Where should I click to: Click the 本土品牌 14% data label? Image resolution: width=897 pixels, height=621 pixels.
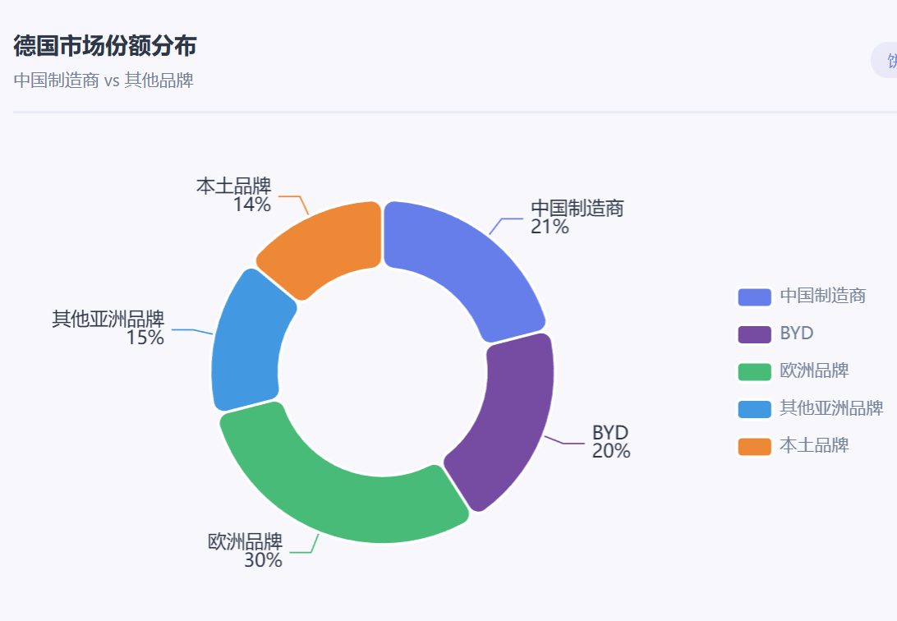(235, 195)
